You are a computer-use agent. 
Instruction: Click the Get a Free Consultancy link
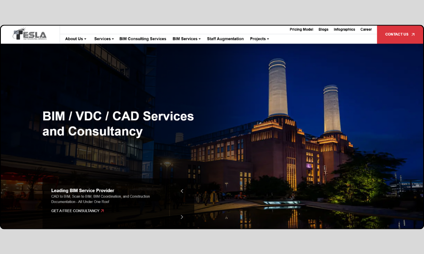point(75,211)
